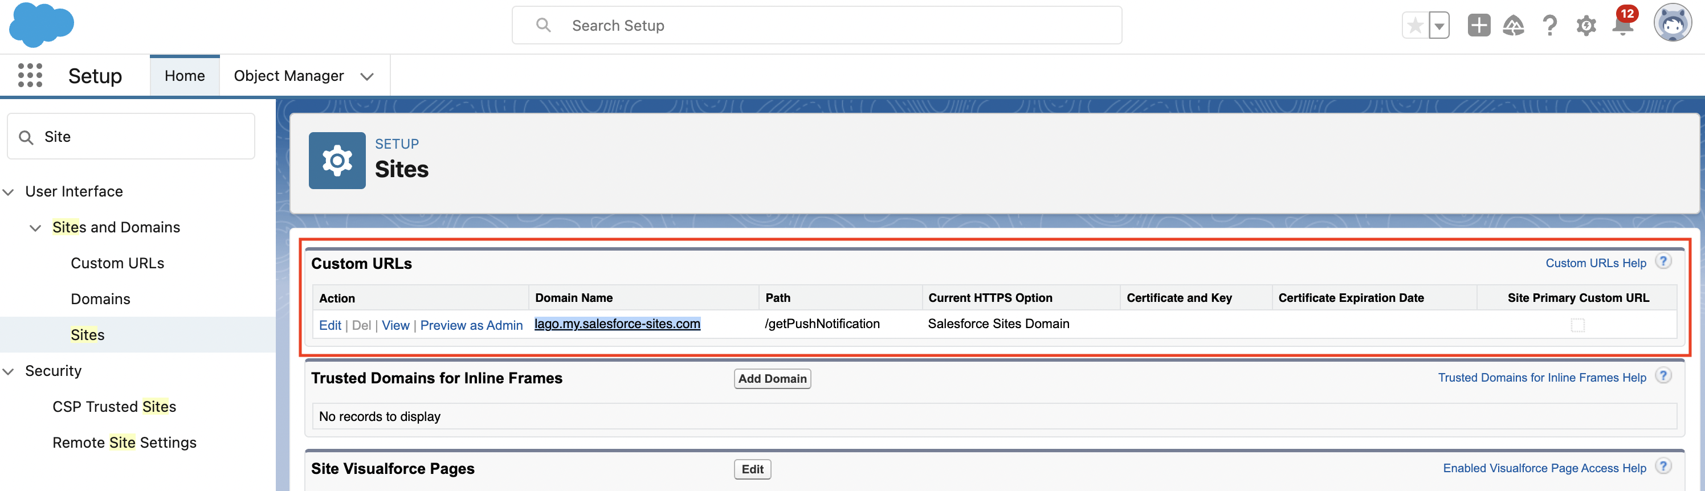Click the Add Domain button

click(x=772, y=379)
